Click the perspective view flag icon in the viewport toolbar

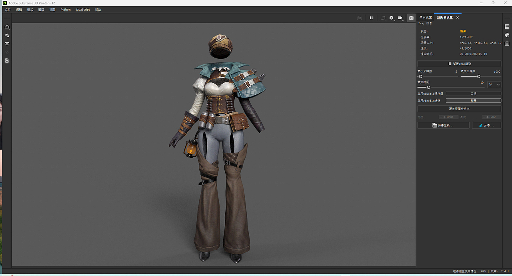click(383, 18)
